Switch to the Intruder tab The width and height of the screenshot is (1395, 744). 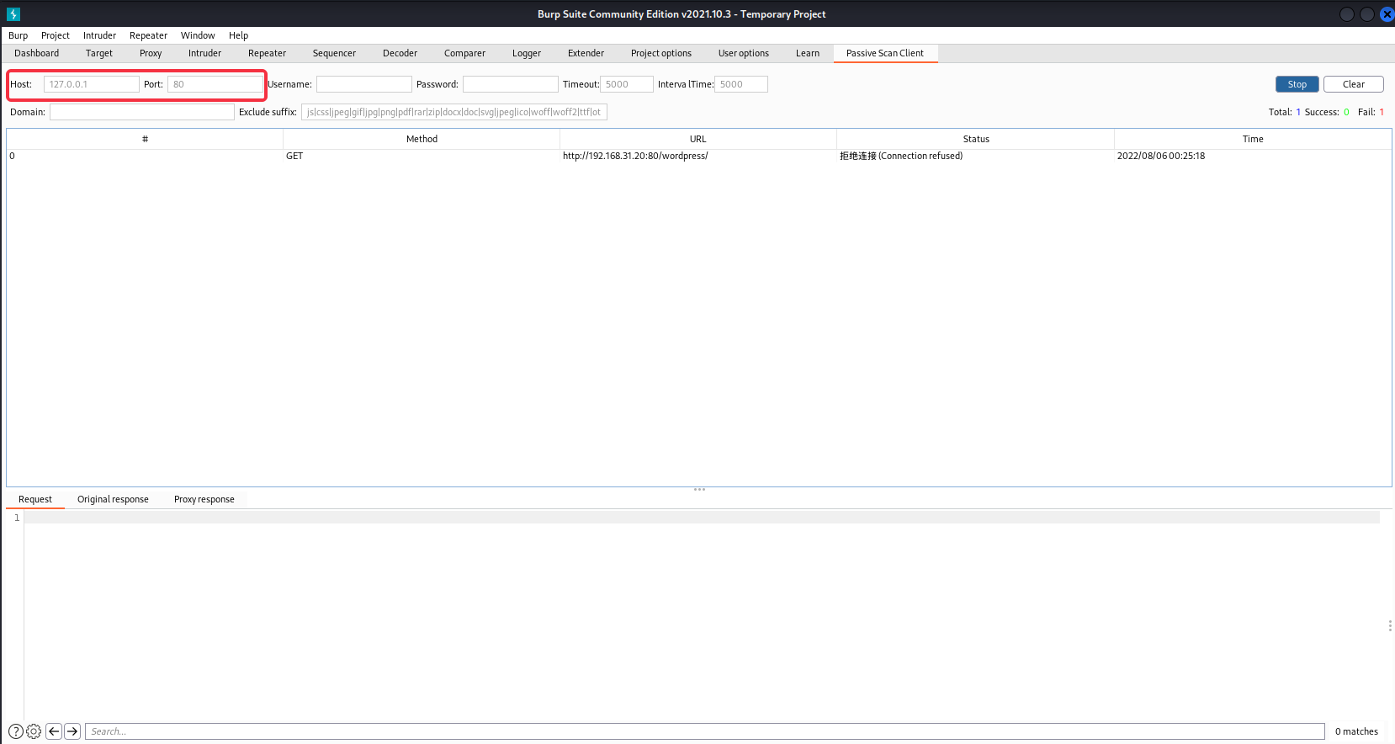pos(204,53)
